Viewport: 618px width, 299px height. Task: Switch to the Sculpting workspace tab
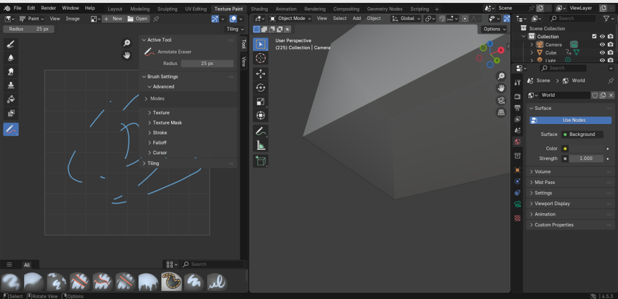pos(167,9)
